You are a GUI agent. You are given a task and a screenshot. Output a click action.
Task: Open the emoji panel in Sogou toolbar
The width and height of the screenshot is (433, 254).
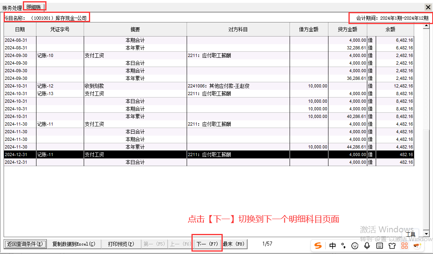click(x=355, y=246)
